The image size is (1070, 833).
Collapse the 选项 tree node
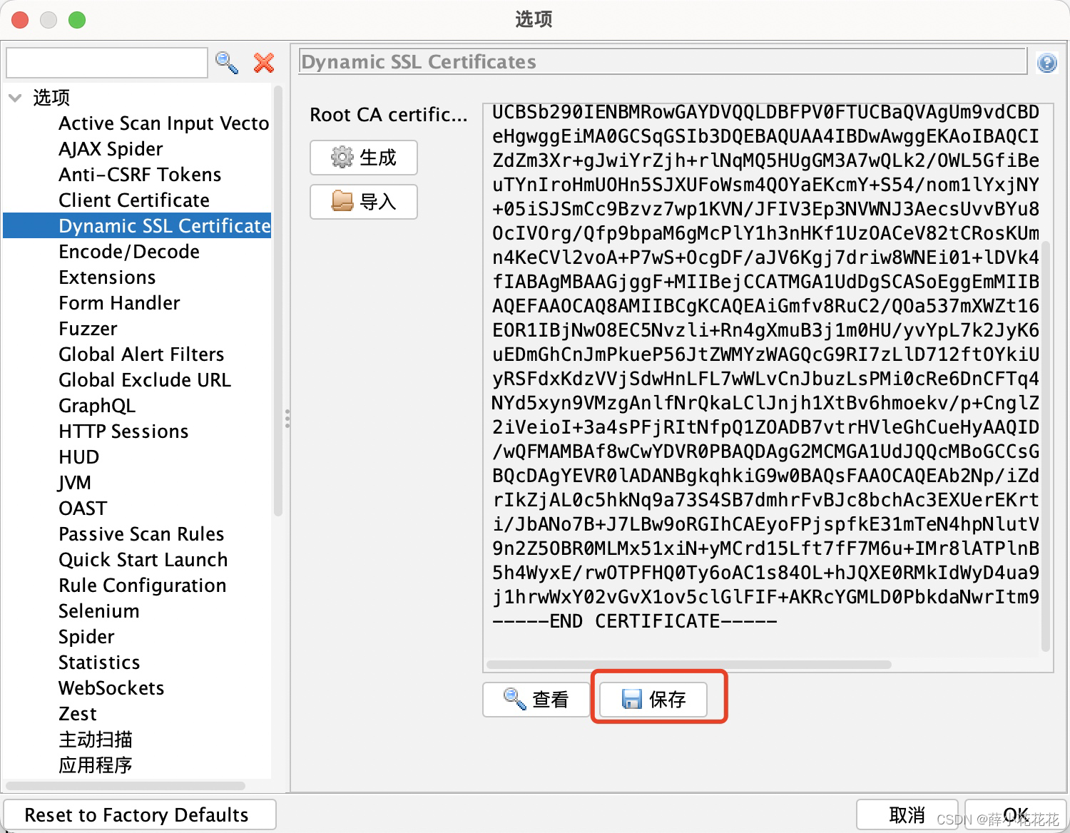pyautogui.click(x=15, y=98)
